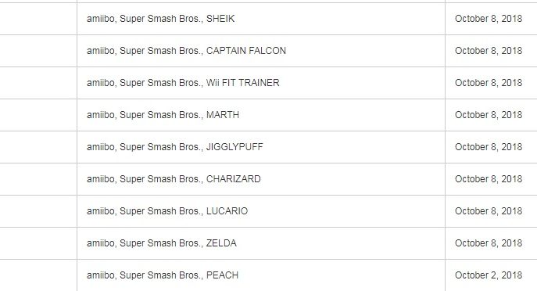537x291 pixels.
Task: Click the date next to SHEIK
Action: (x=489, y=19)
